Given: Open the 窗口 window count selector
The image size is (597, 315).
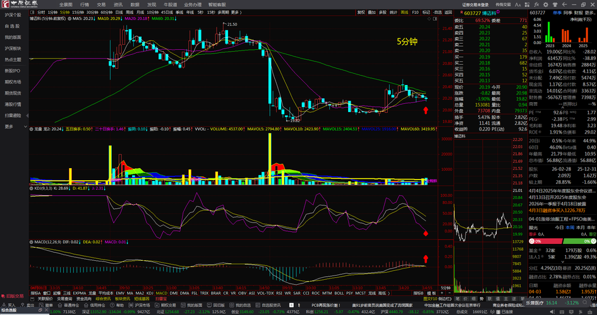Looking at the screenshot, I should tap(47, 293).
